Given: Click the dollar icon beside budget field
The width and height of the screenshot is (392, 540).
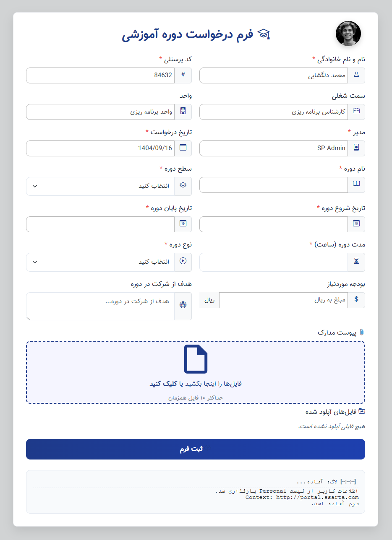Looking at the screenshot, I should click(356, 300).
